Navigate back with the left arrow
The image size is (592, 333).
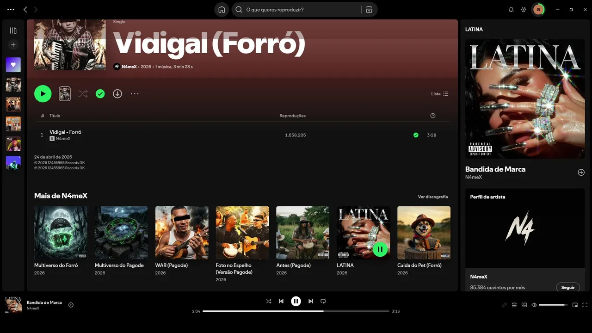coord(25,10)
